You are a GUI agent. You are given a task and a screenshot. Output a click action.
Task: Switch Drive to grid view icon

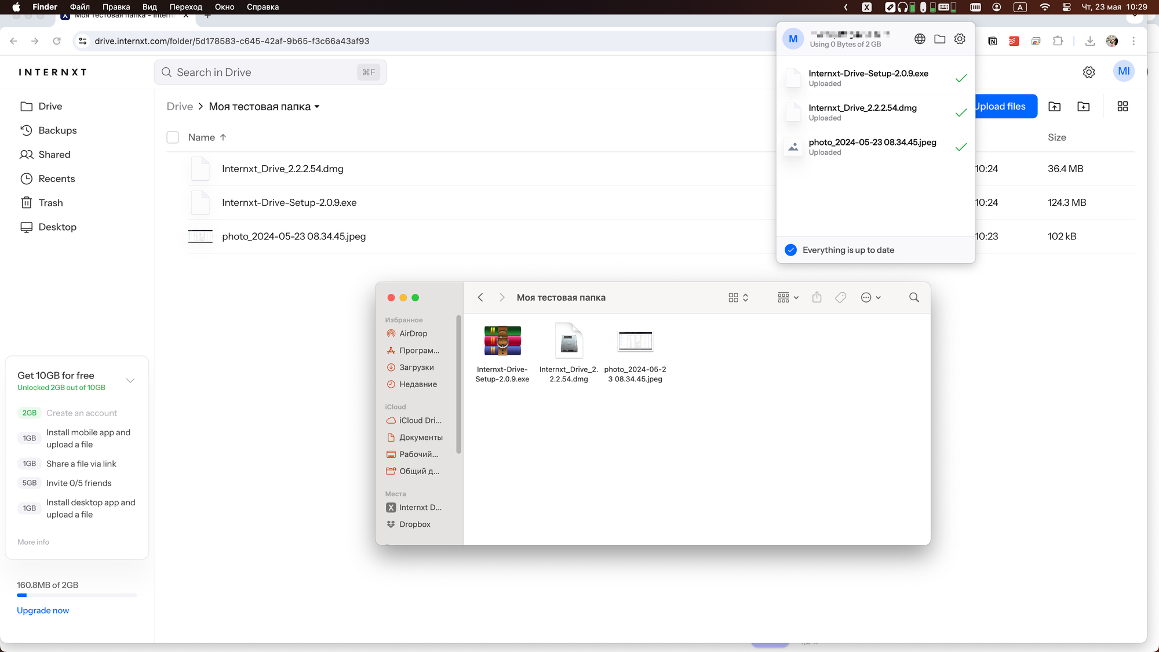[1122, 107]
